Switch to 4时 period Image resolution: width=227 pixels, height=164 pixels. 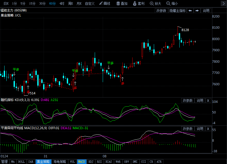pyautogui.click(x=62, y=3)
